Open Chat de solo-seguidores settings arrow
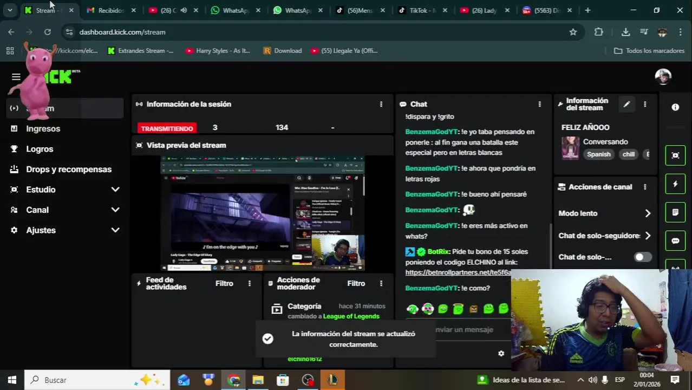The width and height of the screenshot is (692, 390). (648, 236)
